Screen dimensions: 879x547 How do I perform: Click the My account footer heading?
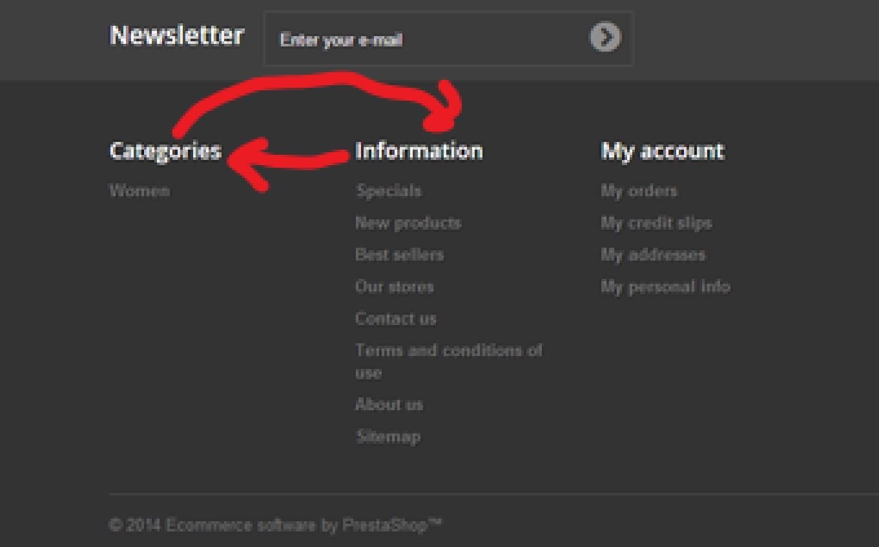point(663,151)
